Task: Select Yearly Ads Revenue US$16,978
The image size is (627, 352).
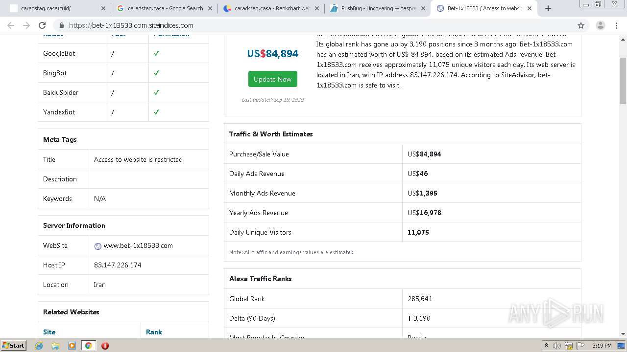Action: point(424,213)
